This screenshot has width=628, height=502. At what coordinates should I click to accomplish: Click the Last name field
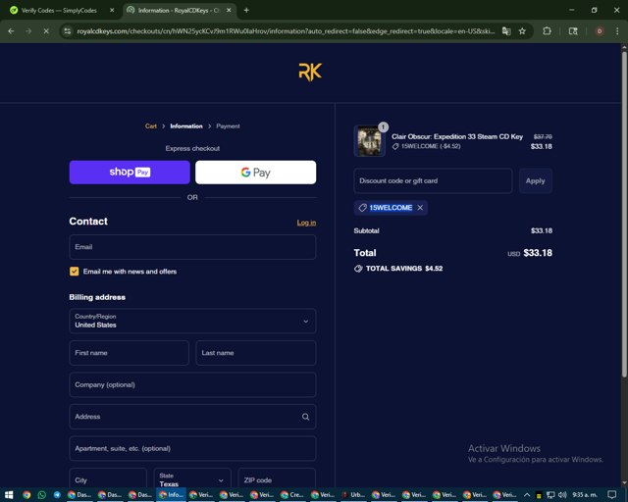click(x=256, y=353)
